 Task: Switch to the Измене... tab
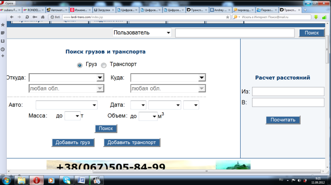coord(80,10)
